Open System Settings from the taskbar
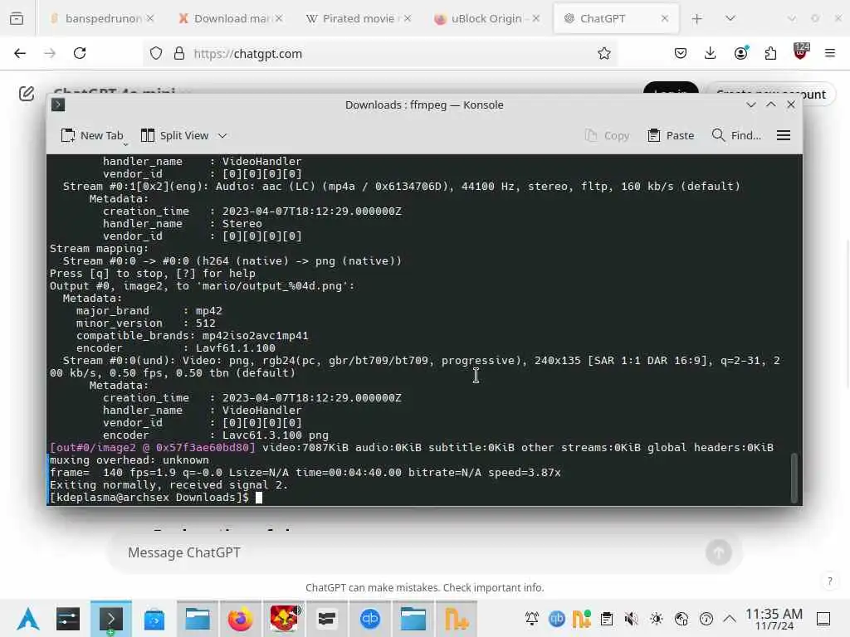 click(x=68, y=619)
